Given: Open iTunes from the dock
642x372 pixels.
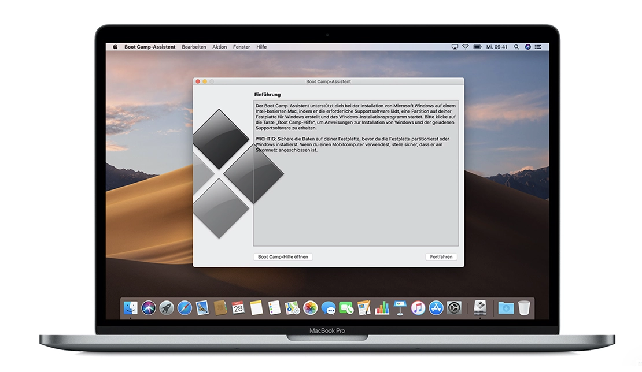Looking at the screenshot, I should 418,308.
